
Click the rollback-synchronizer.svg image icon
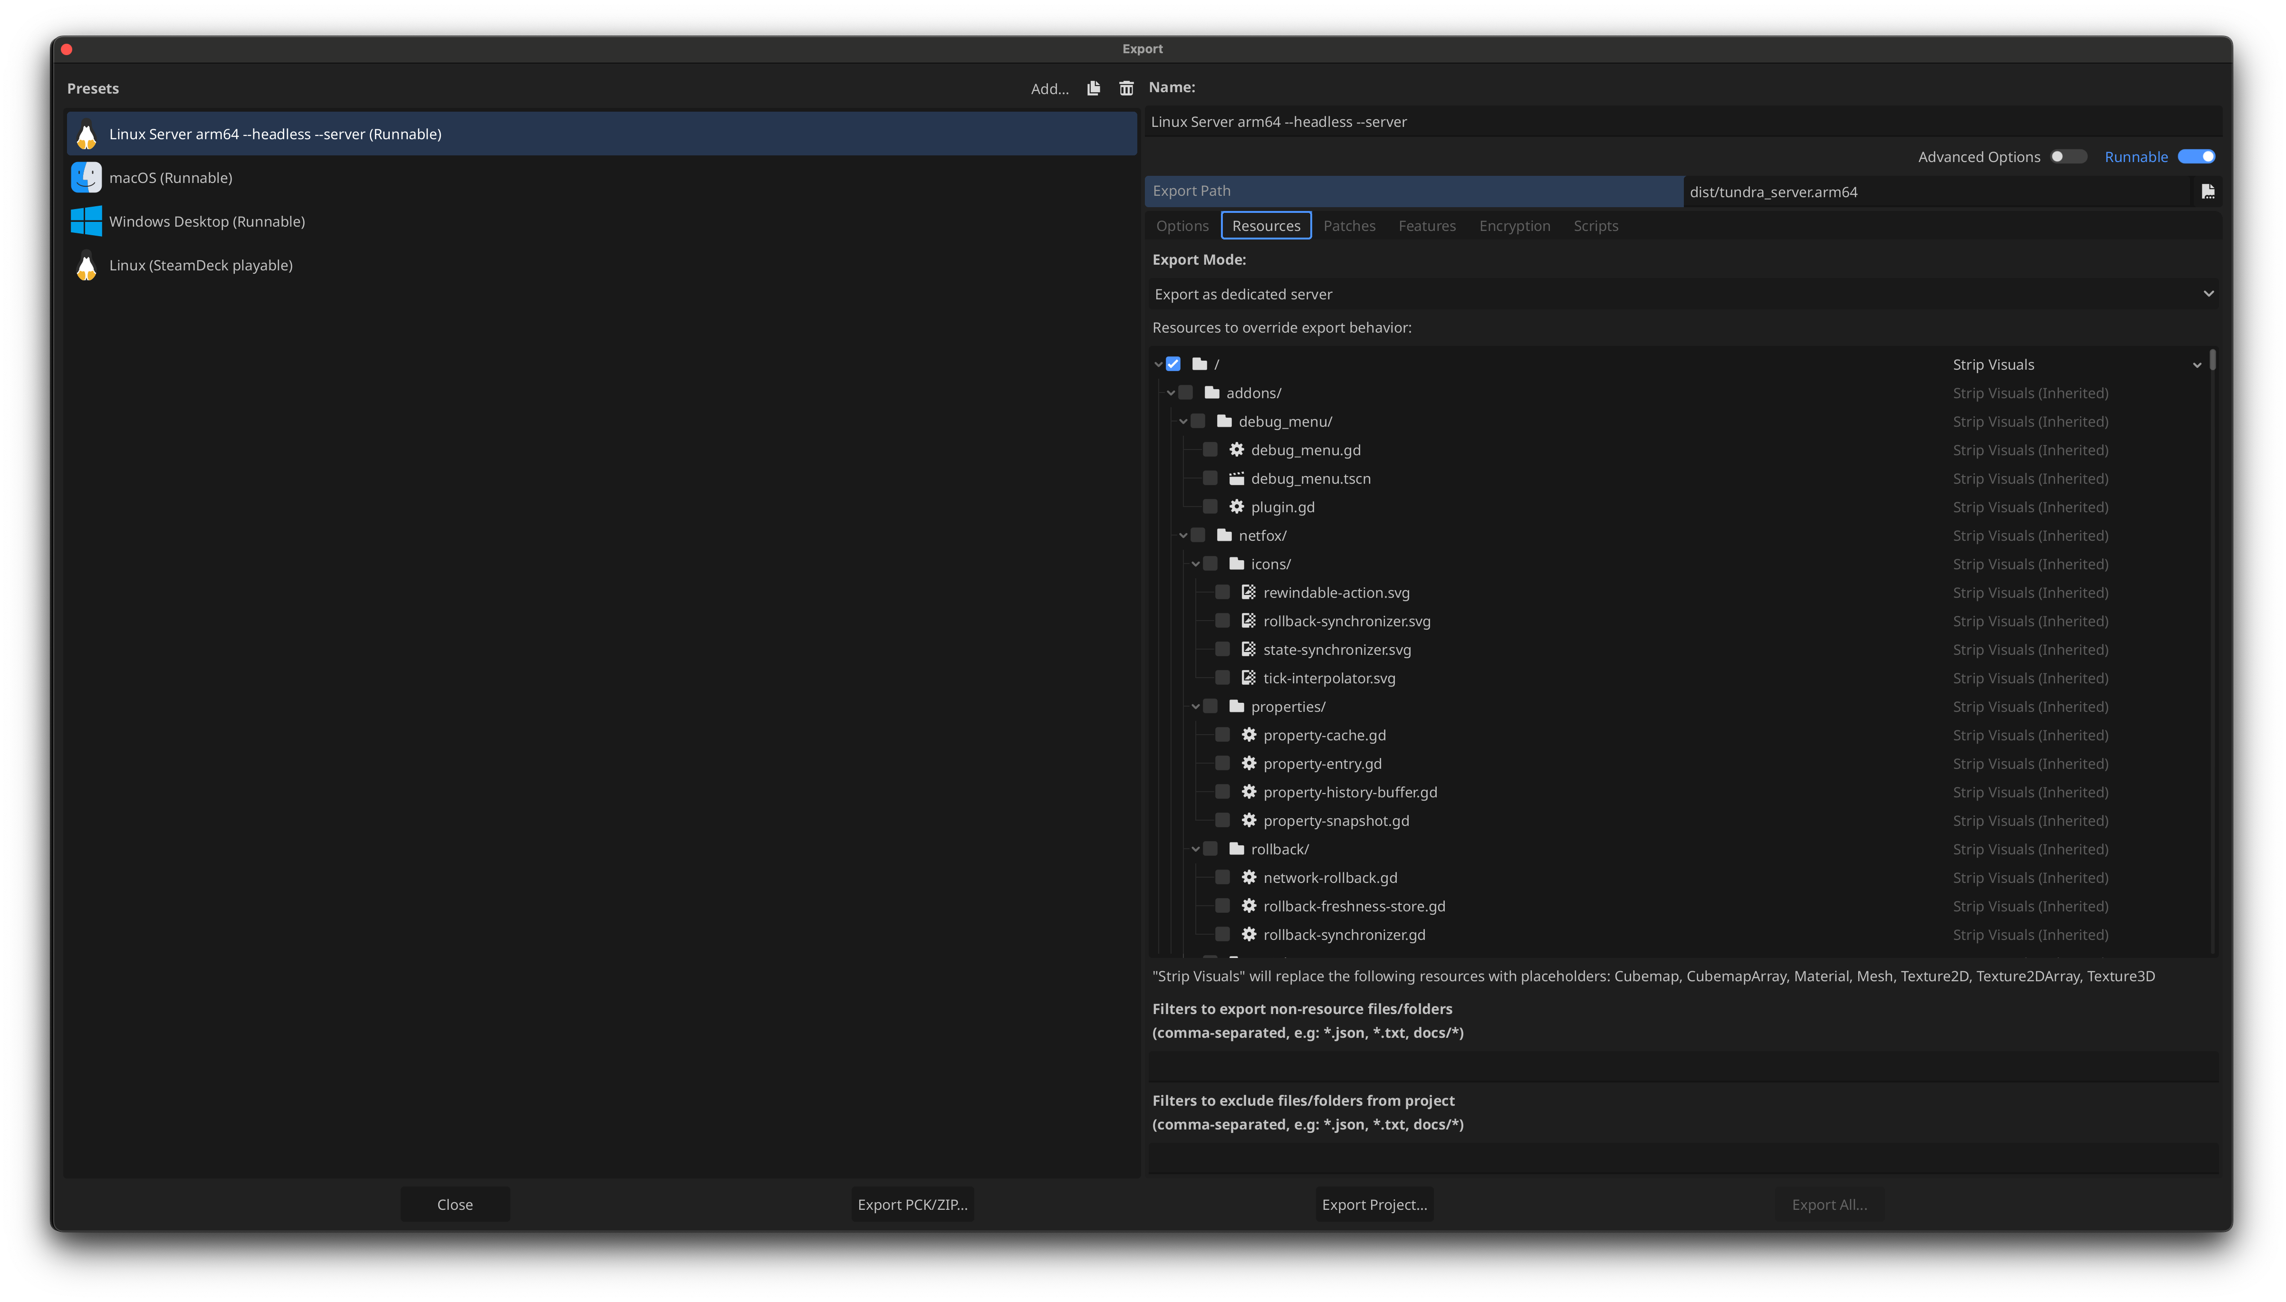pos(1249,621)
